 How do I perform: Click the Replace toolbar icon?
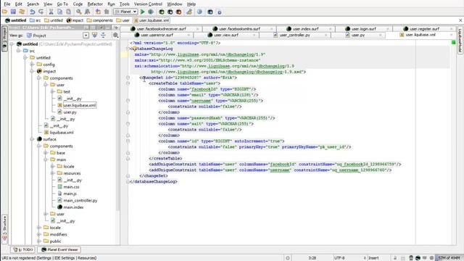pos(87,12)
